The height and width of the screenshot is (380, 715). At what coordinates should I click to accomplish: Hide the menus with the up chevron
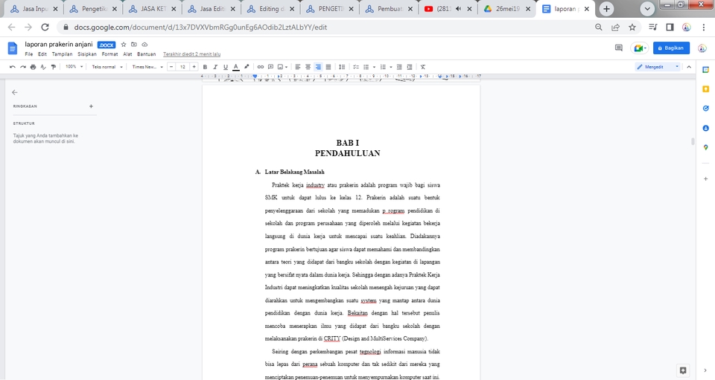(x=689, y=67)
